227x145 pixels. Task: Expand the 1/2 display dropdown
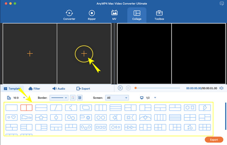point(155,98)
